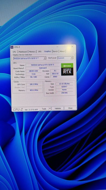Open the CPU tab
This screenshot has width=106, height=190.
(x=14, y=52)
